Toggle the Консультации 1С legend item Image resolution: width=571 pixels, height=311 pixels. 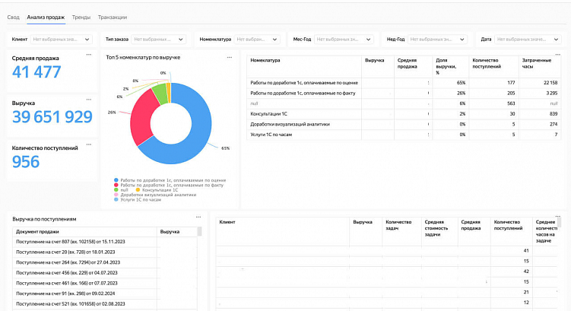point(157,190)
